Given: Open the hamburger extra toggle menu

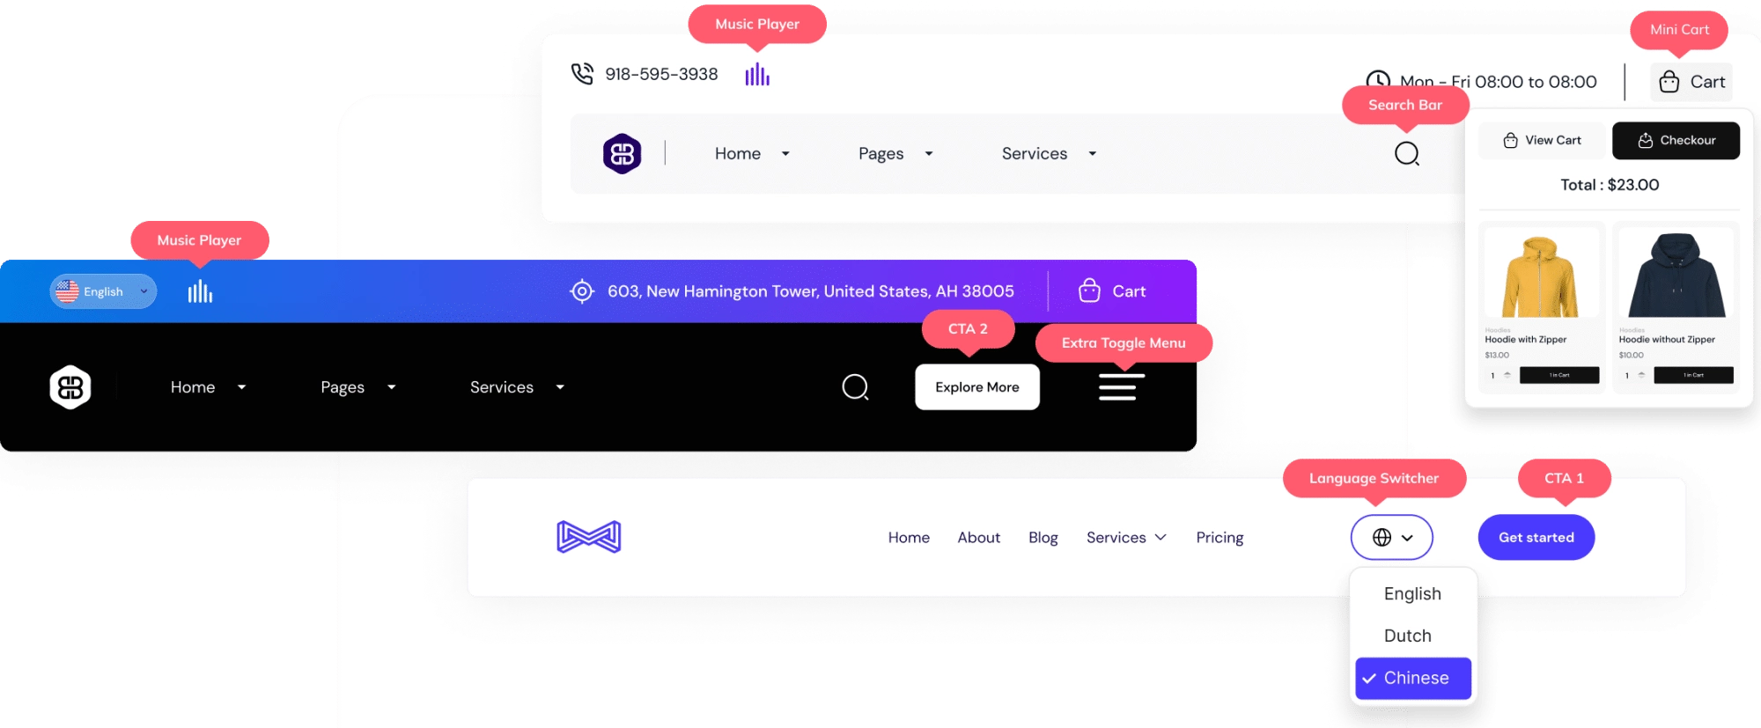Looking at the screenshot, I should (x=1122, y=387).
